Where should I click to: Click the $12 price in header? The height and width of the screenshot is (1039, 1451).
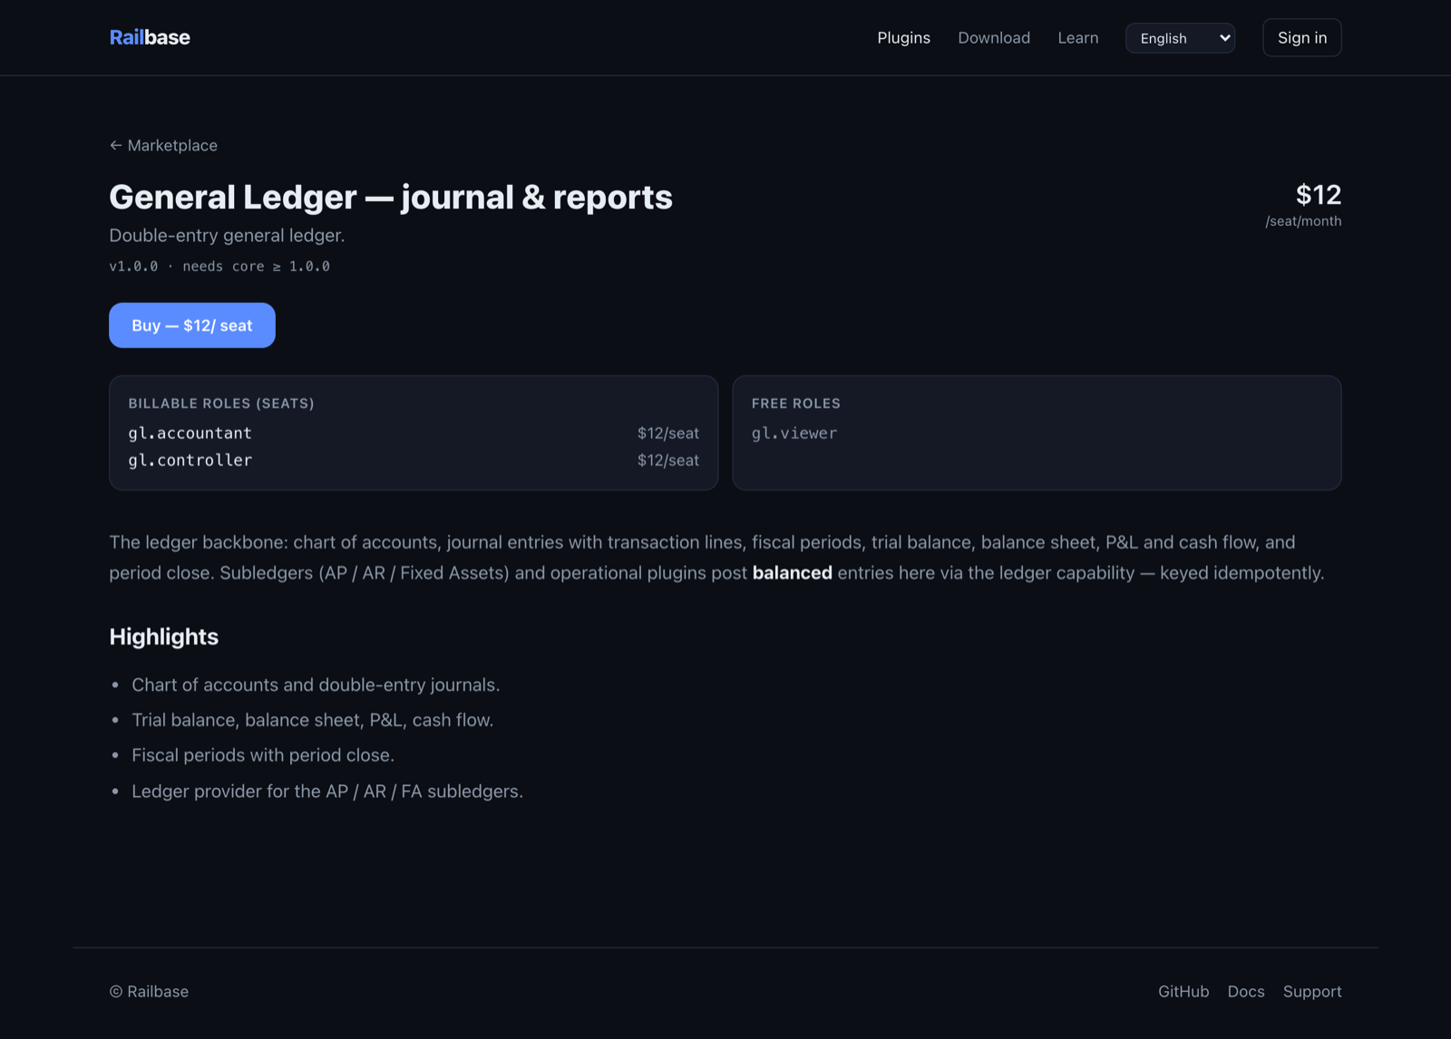[x=1318, y=194]
